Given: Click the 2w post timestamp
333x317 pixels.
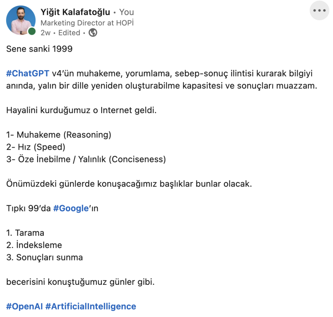Looking at the screenshot, I should [46, 33].
